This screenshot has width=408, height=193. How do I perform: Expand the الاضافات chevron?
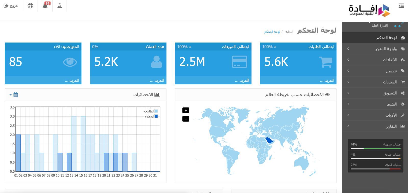(348, 60)
